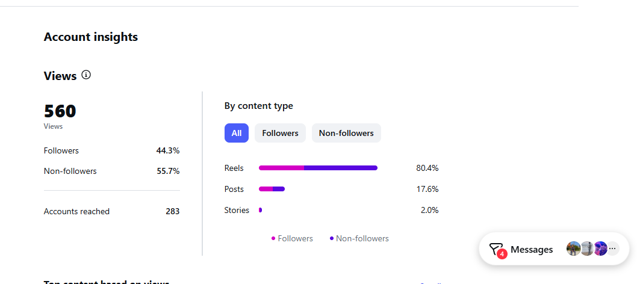
Task: Switch filter to Non-followers pill
Action: click(346, 133)
